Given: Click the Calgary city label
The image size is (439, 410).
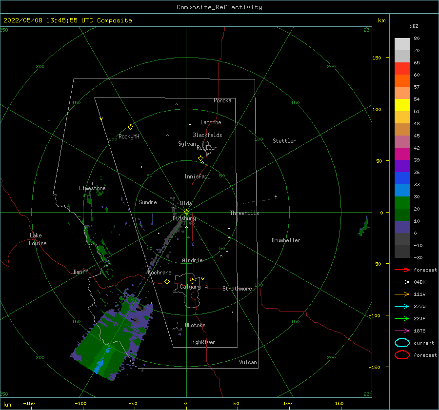Looking at the screenshot, I should (x=190, y=287).
